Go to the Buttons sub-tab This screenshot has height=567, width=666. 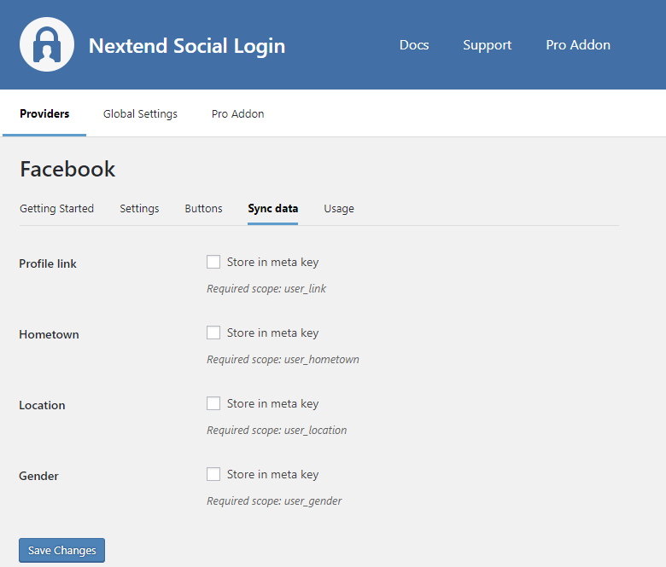click(x=203, y=208)
